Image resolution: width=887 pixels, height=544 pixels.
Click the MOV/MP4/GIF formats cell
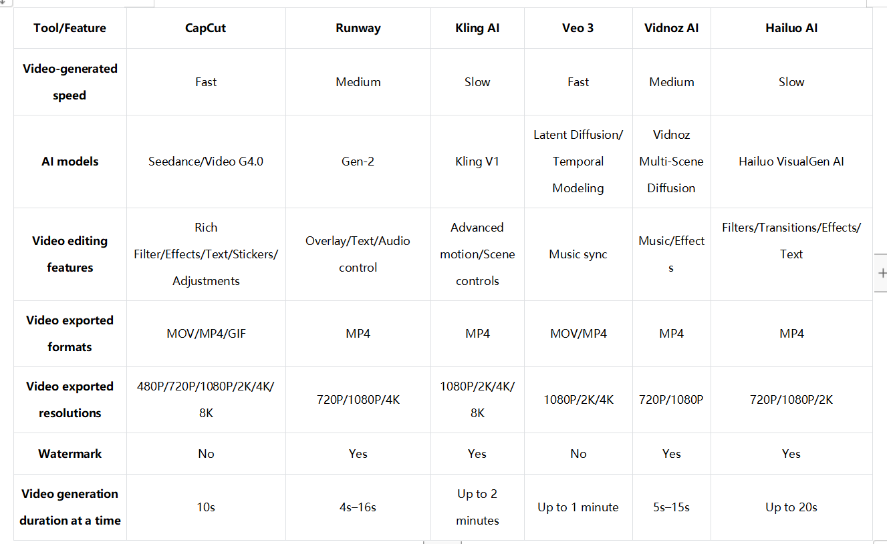(x=206, y=334)
